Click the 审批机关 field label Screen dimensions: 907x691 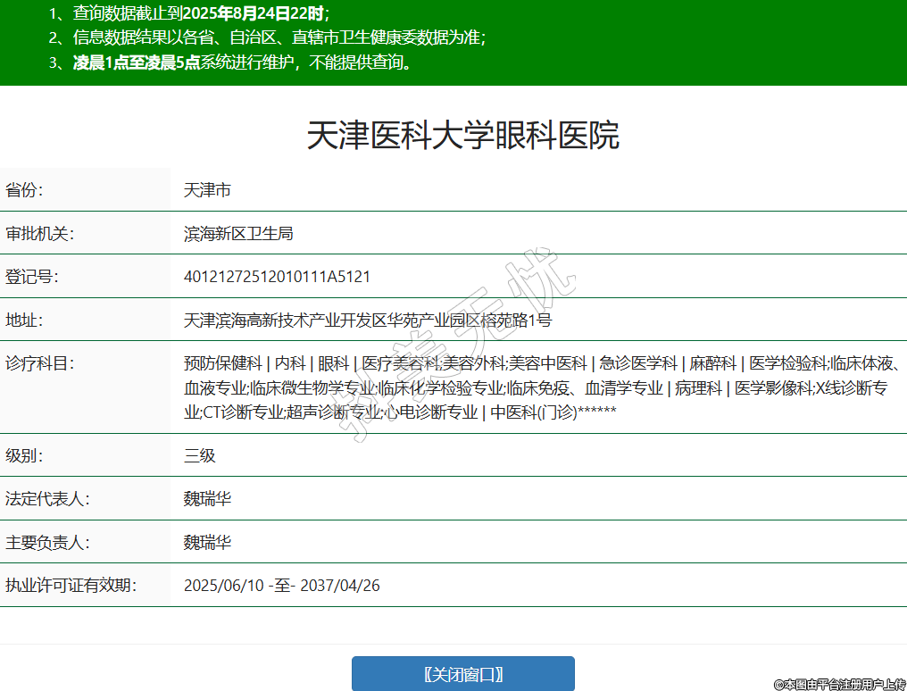[39, 234]
